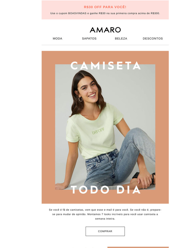Screen dimensions: 186x248
Task: Go to the SAPATOS section
Action: pyautogui.click(x=89, y=38)
